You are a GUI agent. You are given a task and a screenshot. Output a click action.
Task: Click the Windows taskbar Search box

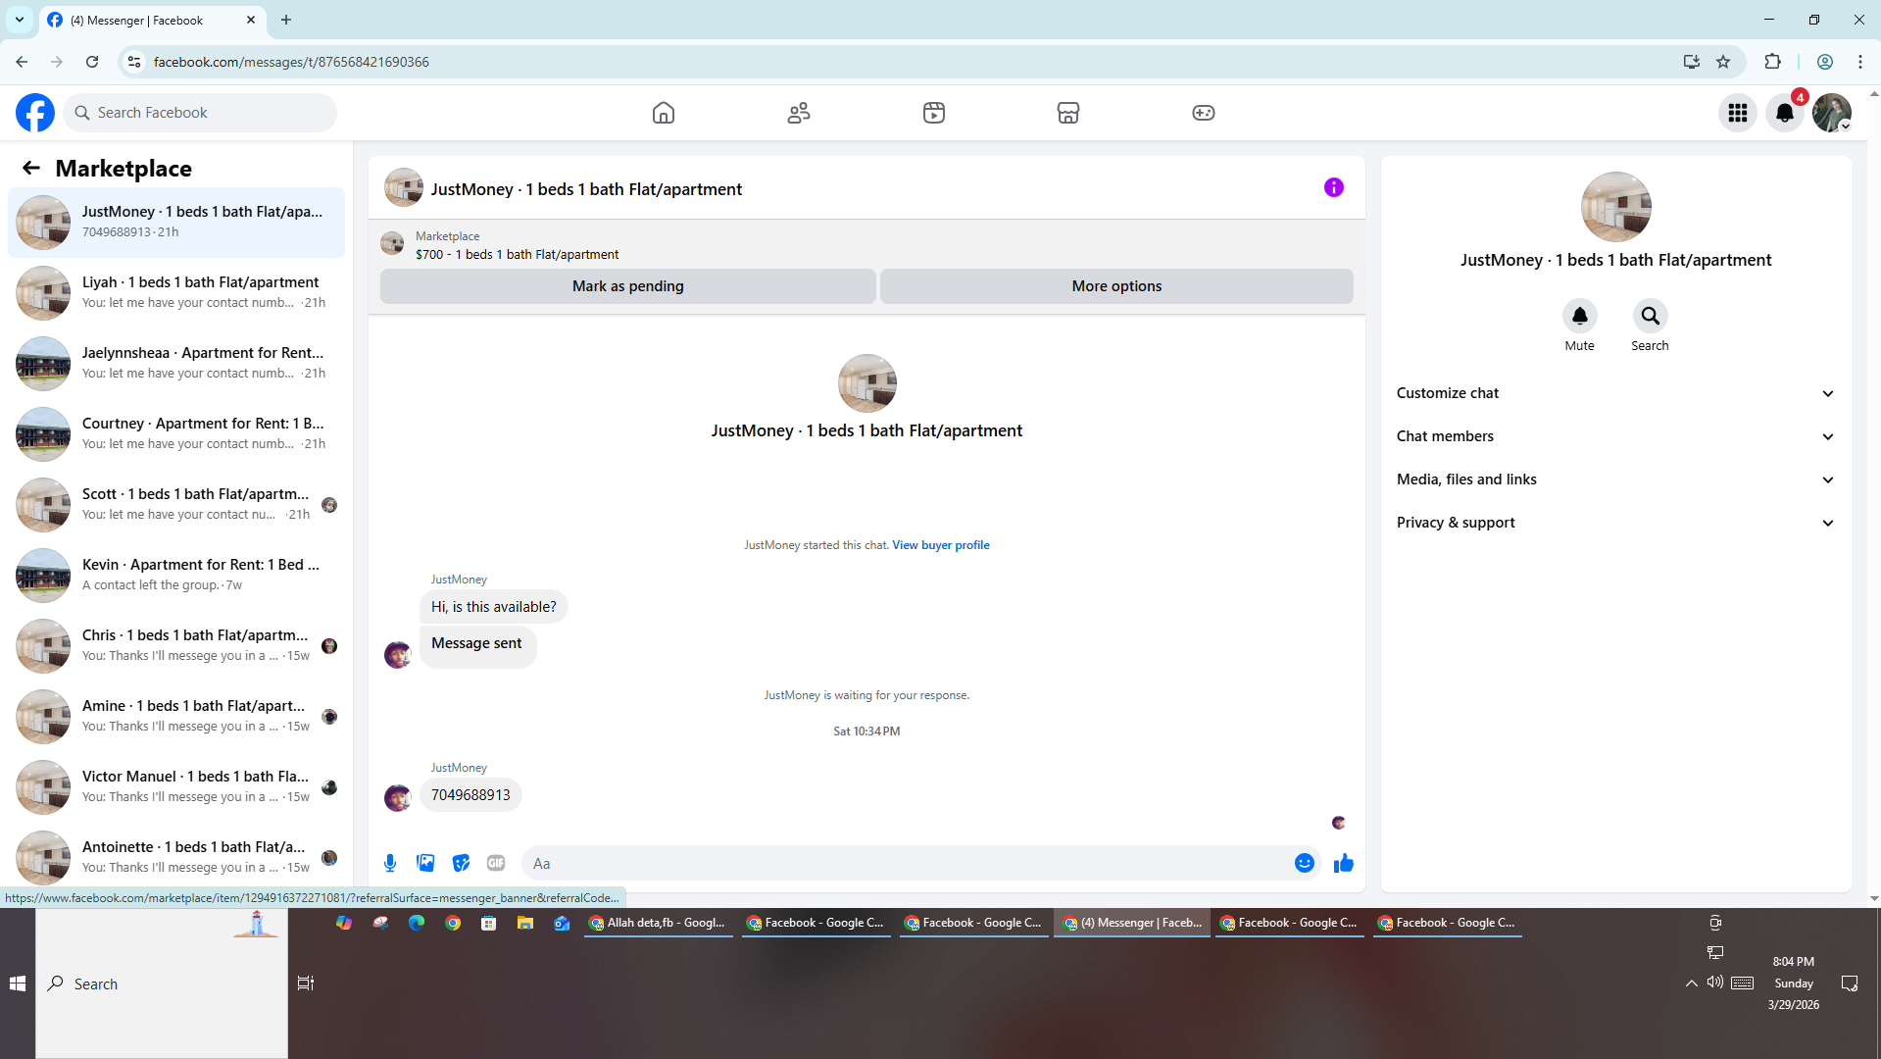click(x=162, y=983)
